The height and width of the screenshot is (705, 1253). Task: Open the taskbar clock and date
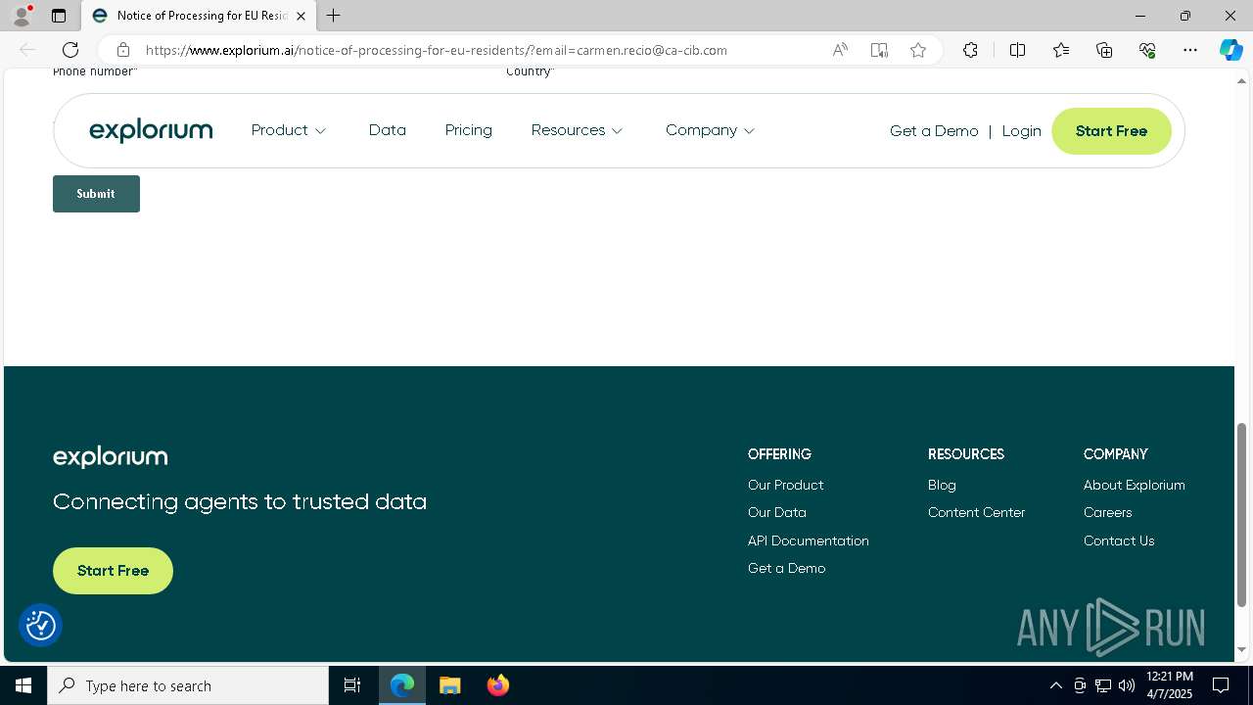(x=1170, y=685)
